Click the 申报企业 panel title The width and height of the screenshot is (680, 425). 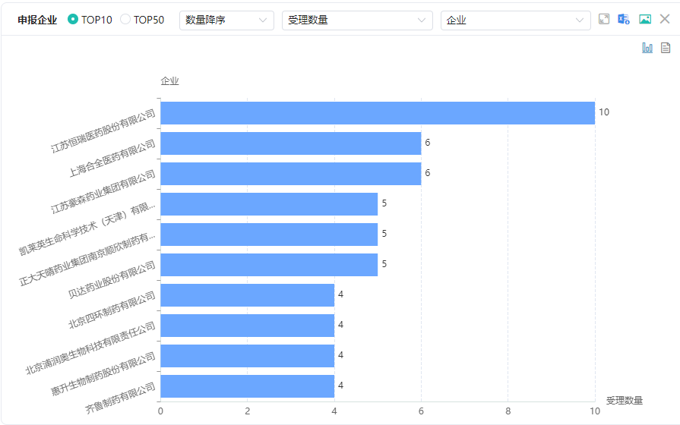(x=37, y=20)
